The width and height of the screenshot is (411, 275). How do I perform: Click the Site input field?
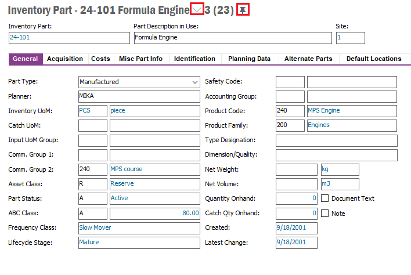click(350, 38)
